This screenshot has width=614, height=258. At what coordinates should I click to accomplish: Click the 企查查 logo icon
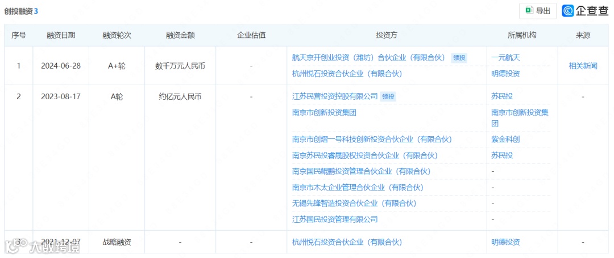pos(568,11)
